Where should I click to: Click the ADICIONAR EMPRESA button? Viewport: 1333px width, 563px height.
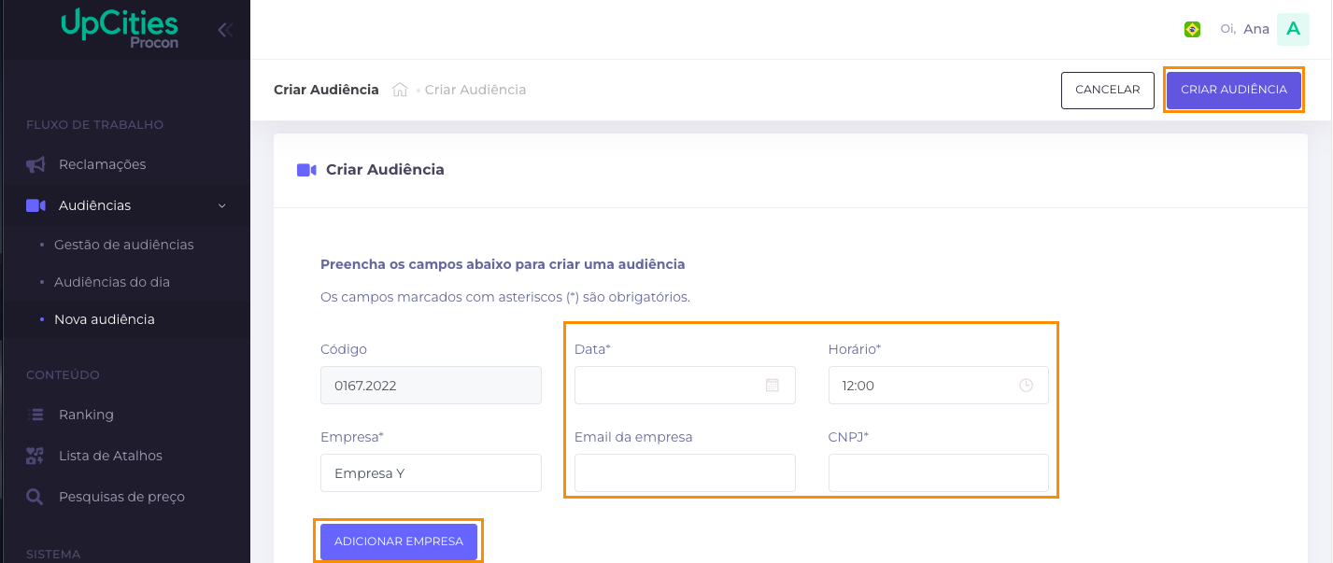pos(399,542)
